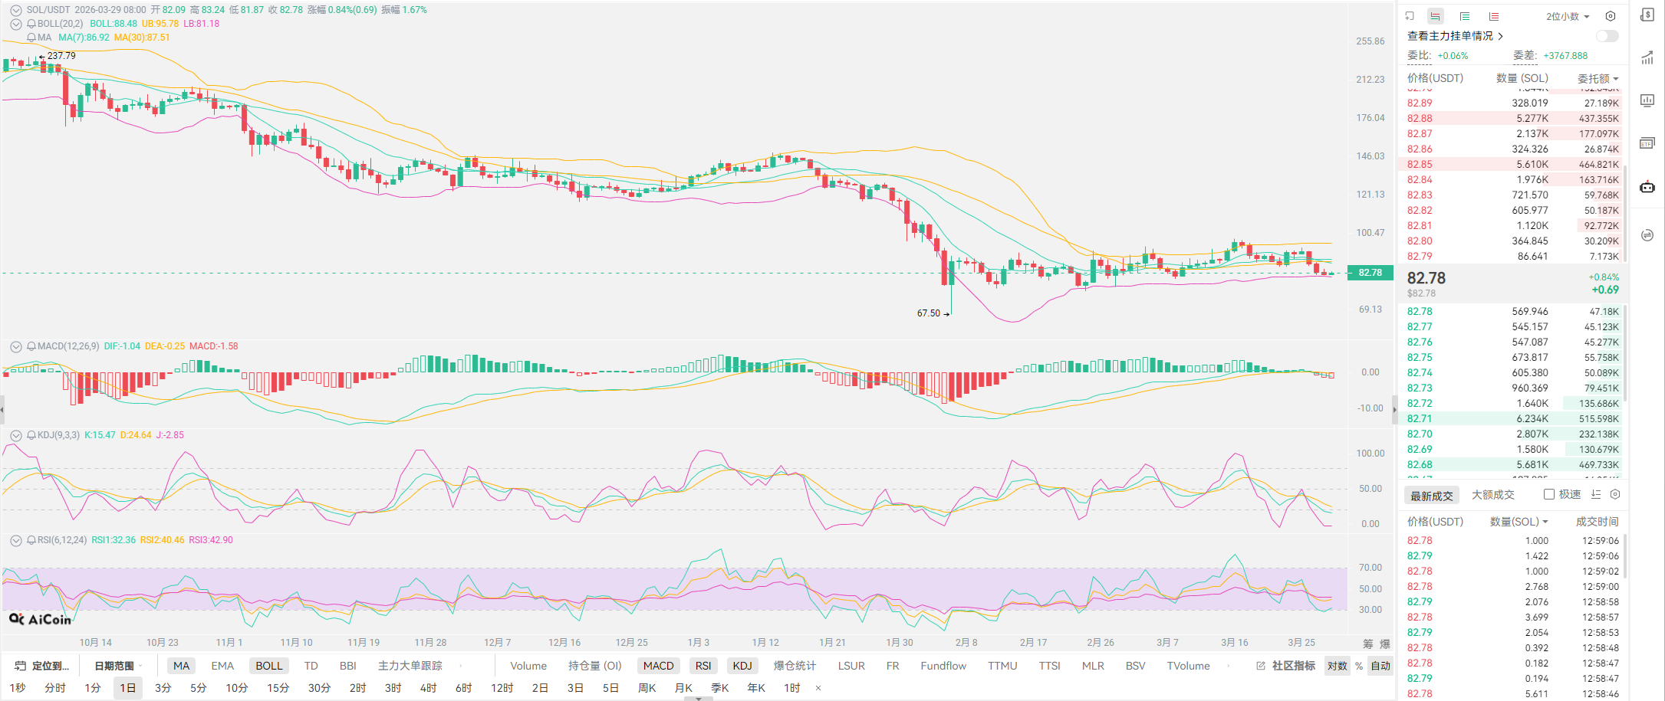Click the sort icon beside 极速

1596,495
